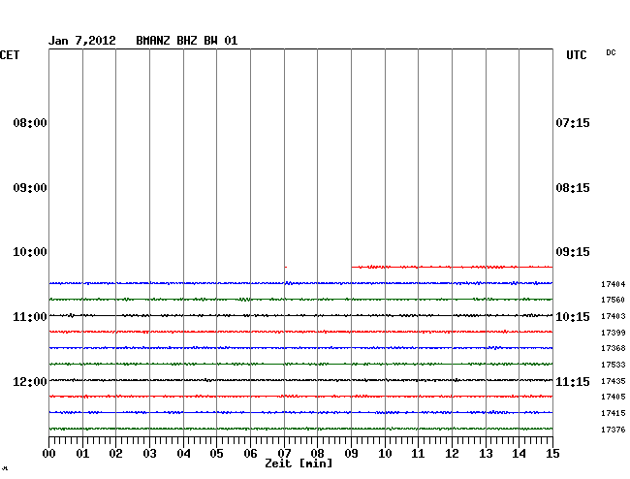Click minute tick label "15"

552,454
